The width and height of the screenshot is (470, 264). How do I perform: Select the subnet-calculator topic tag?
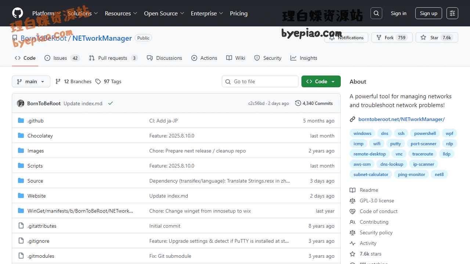[x=371, y=175]
